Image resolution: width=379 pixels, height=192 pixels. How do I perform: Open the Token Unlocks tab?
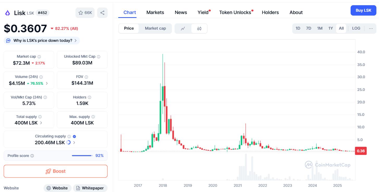[x=235, y=12]
